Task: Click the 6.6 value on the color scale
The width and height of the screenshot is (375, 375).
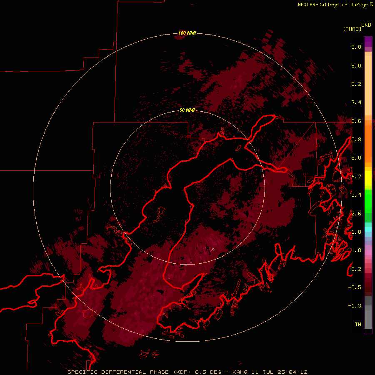Action: point(356,121)
